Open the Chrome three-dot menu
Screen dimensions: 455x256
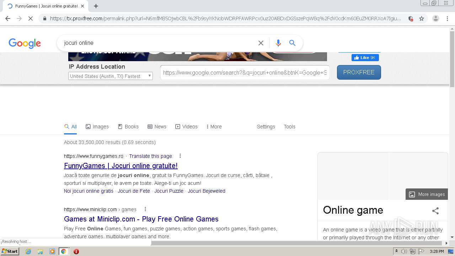(x=448, y=18)
